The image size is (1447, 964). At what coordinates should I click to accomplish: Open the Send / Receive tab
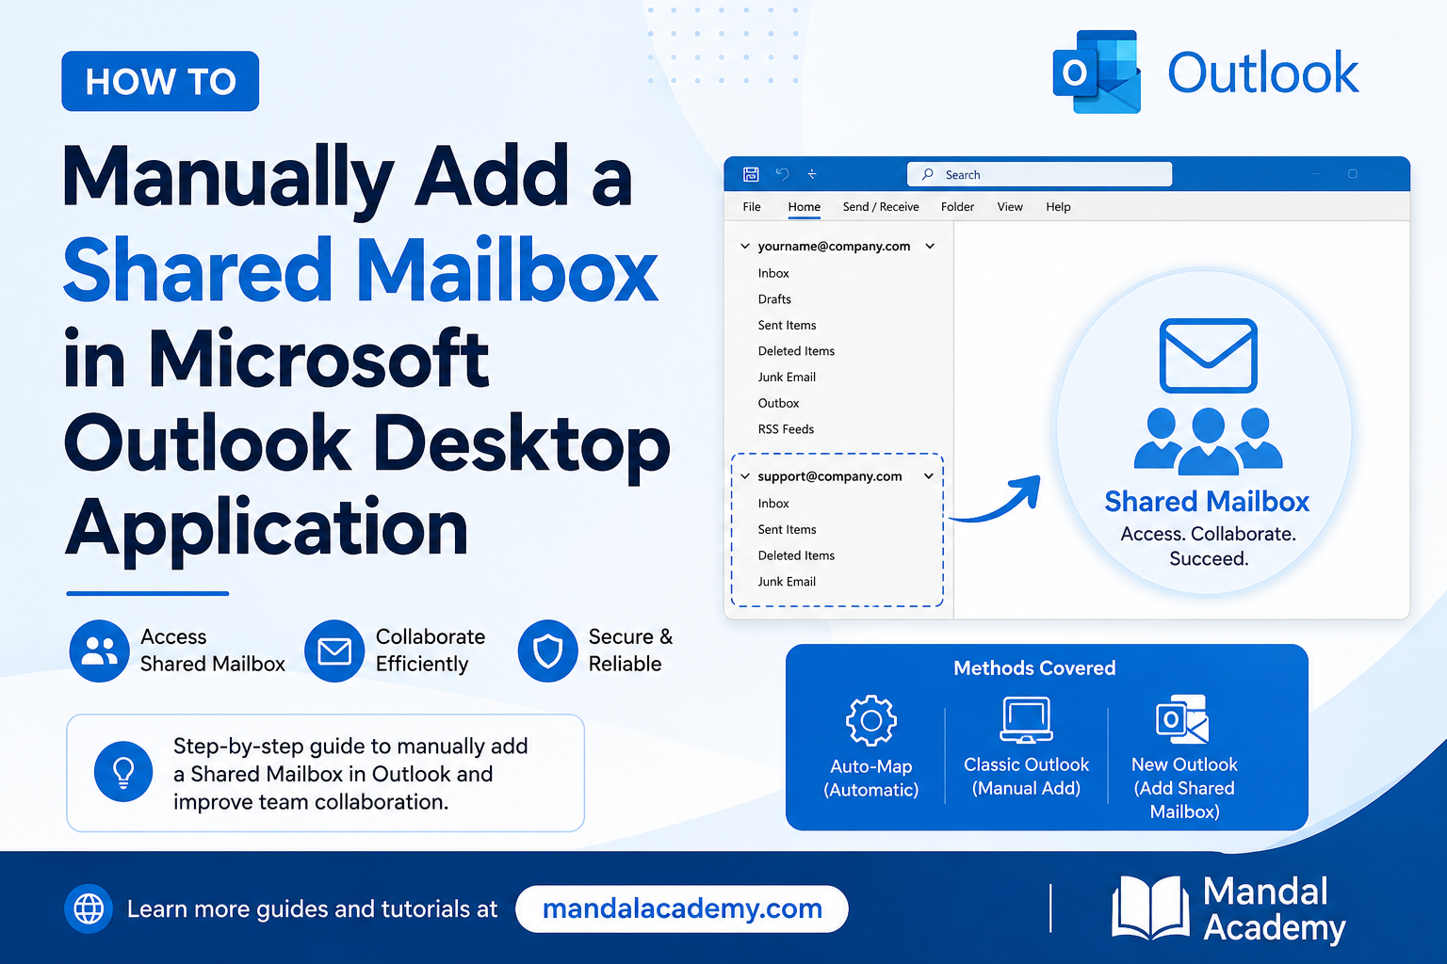click(881, 207)
